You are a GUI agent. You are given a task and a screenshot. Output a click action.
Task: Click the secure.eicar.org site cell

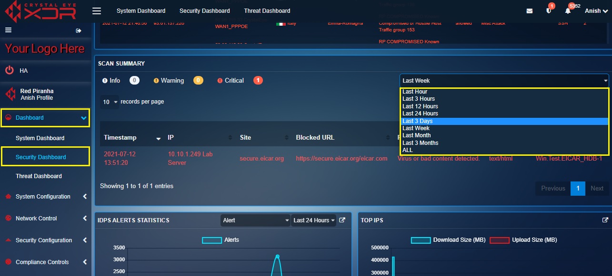coord(261,159)
